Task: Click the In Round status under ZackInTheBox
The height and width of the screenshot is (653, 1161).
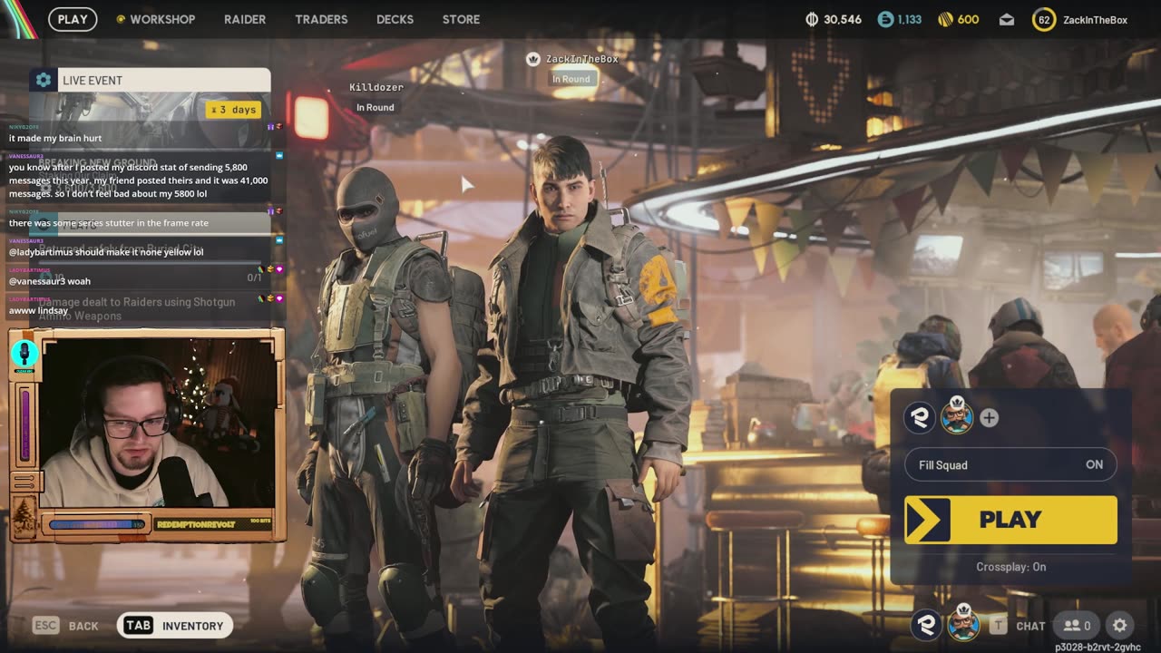Action: click(571, 79)
